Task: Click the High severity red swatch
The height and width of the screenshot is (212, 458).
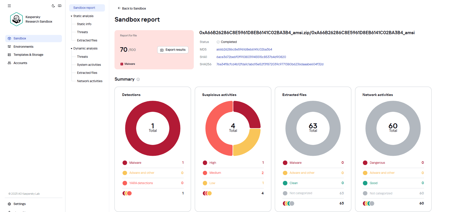Action: click(205, 163)
